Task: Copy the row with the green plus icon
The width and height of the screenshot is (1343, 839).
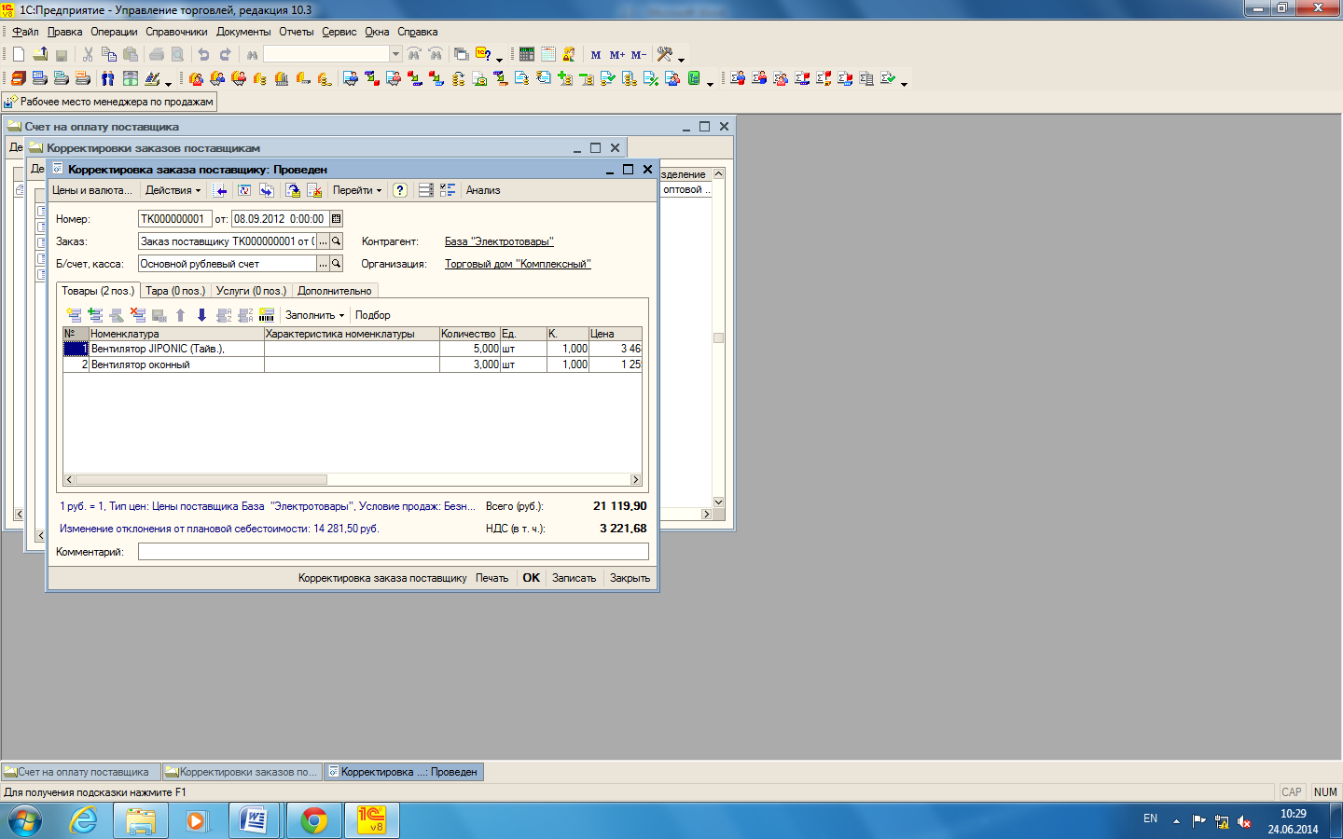Action: [95, 315]
